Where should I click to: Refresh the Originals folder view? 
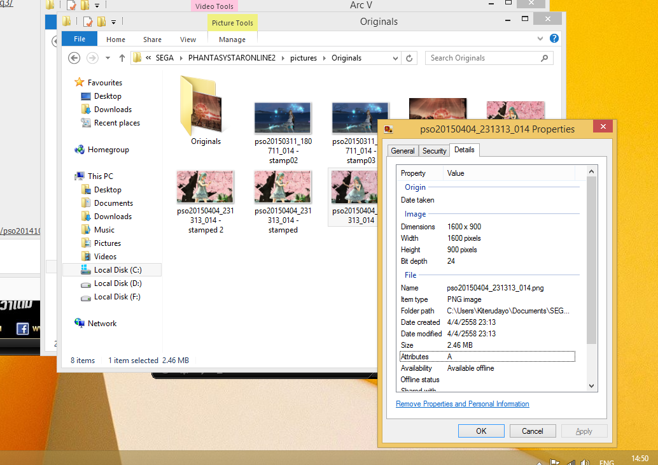pyautogui.click(x=409, y=58)
